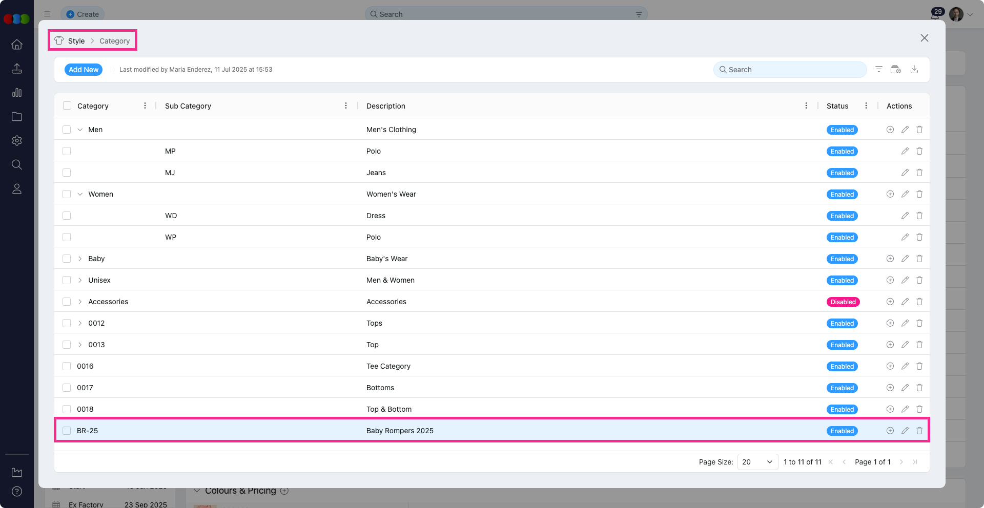This screenshot has width=984, height=508.
Task: Open the upload icon in the sidebar
Action: click(17, 68)
